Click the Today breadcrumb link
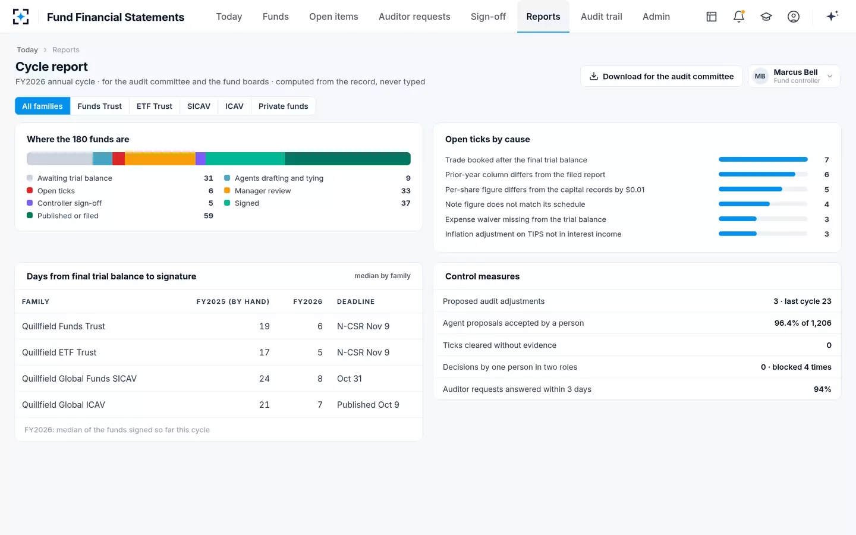The image size is (856, 535). pyautogui.click(x=27, y=50)
